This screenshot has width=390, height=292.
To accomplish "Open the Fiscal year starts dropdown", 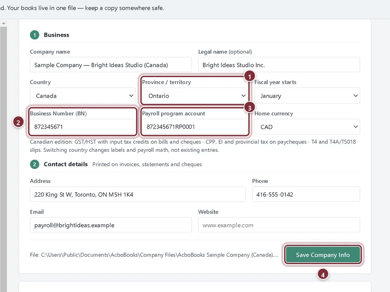I will tap(307, 96).
